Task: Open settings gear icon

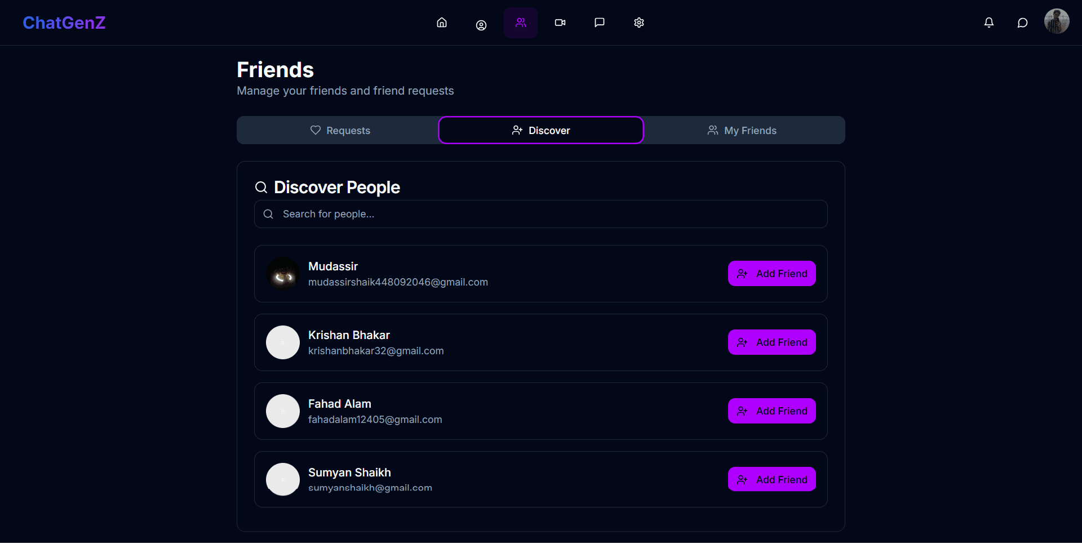Action: (x=639, y=23)
